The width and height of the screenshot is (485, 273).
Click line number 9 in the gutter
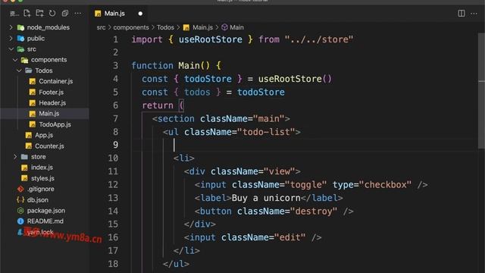tap(115, 145)
